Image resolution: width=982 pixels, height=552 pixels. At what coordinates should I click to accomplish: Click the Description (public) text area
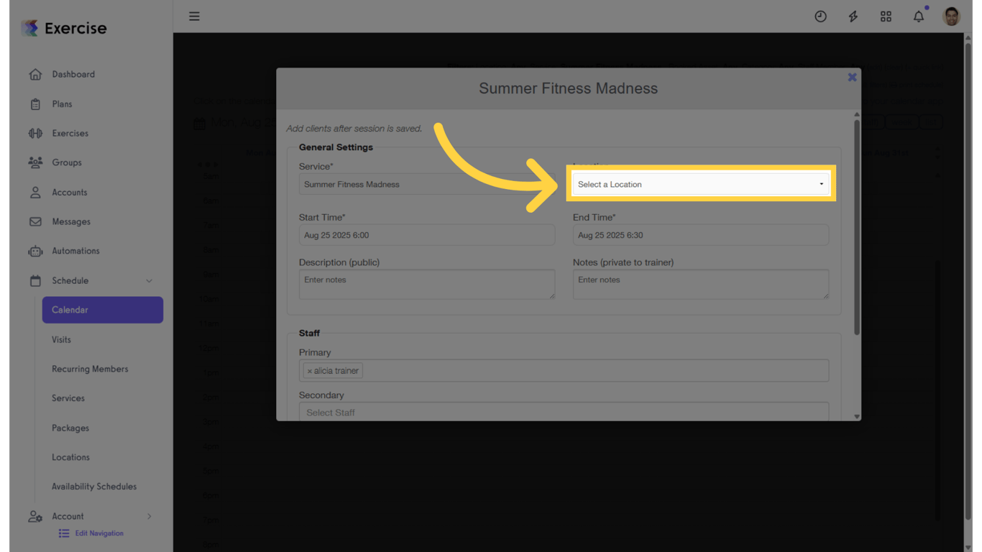[x=426, y=284]
